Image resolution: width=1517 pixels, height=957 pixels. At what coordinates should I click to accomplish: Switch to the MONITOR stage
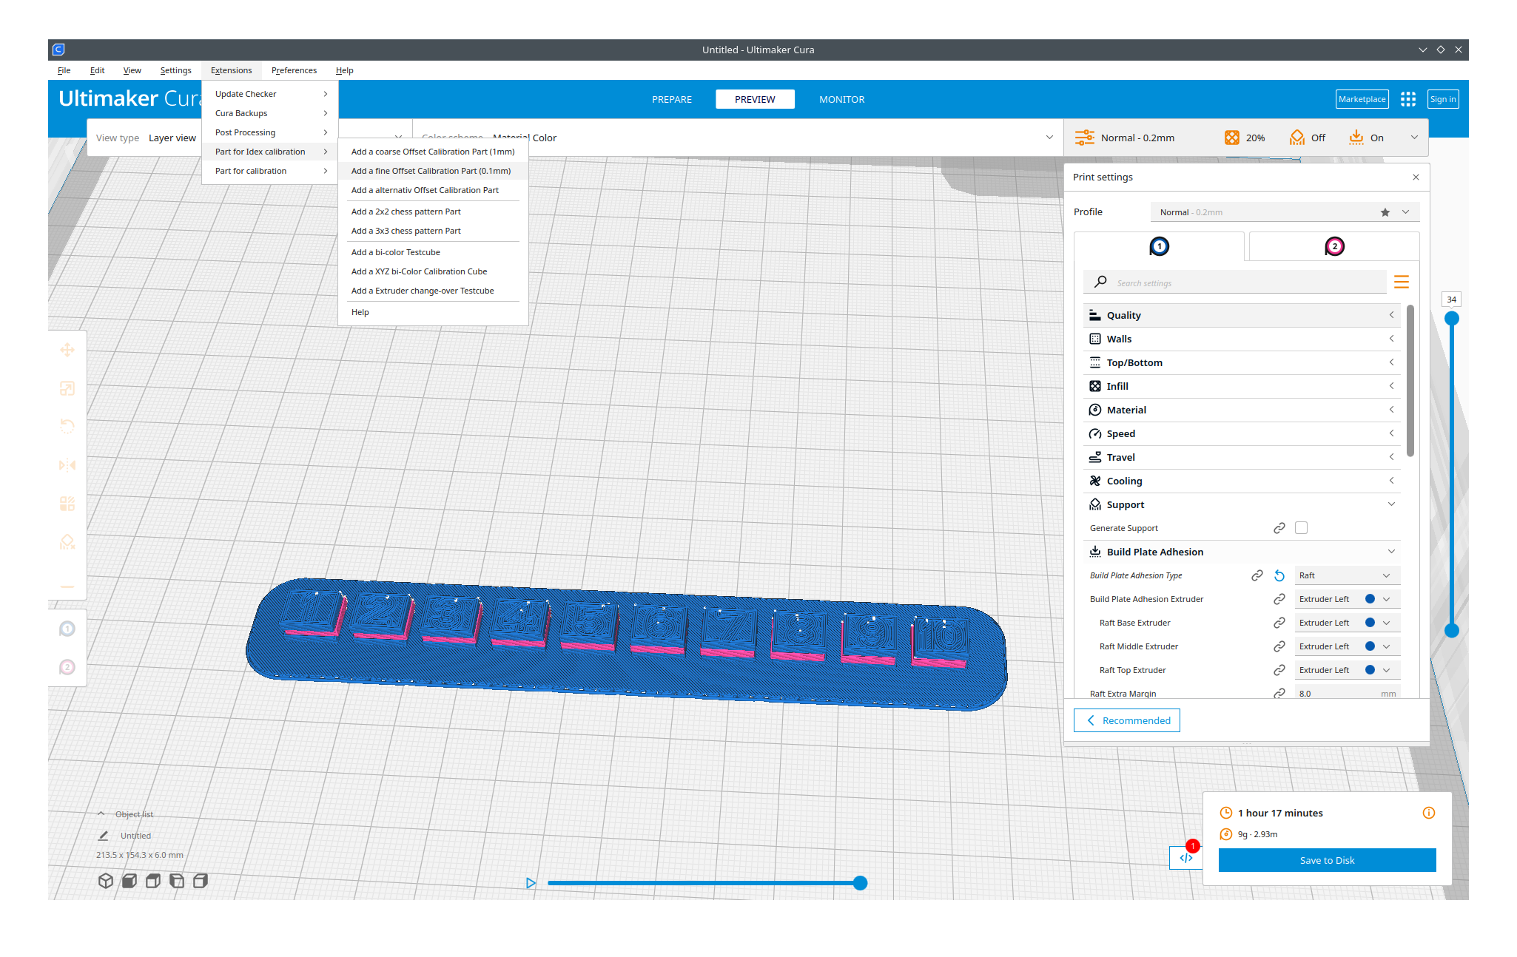841,99
